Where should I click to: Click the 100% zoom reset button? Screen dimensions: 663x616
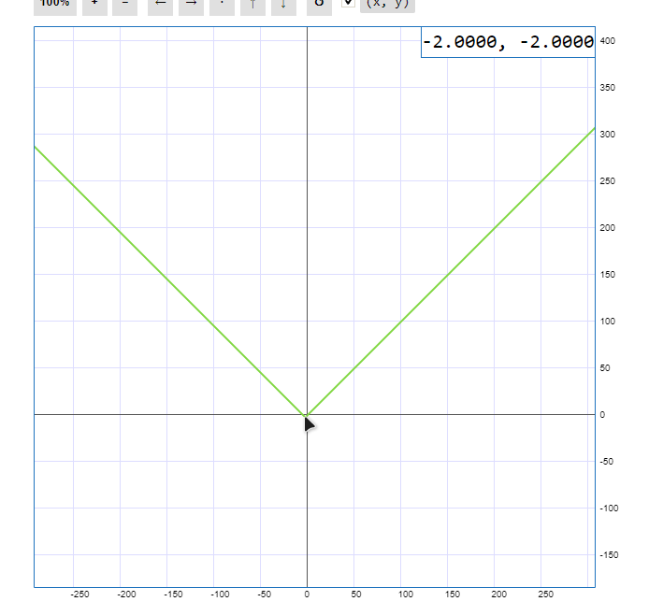click(x=55, y=5)
